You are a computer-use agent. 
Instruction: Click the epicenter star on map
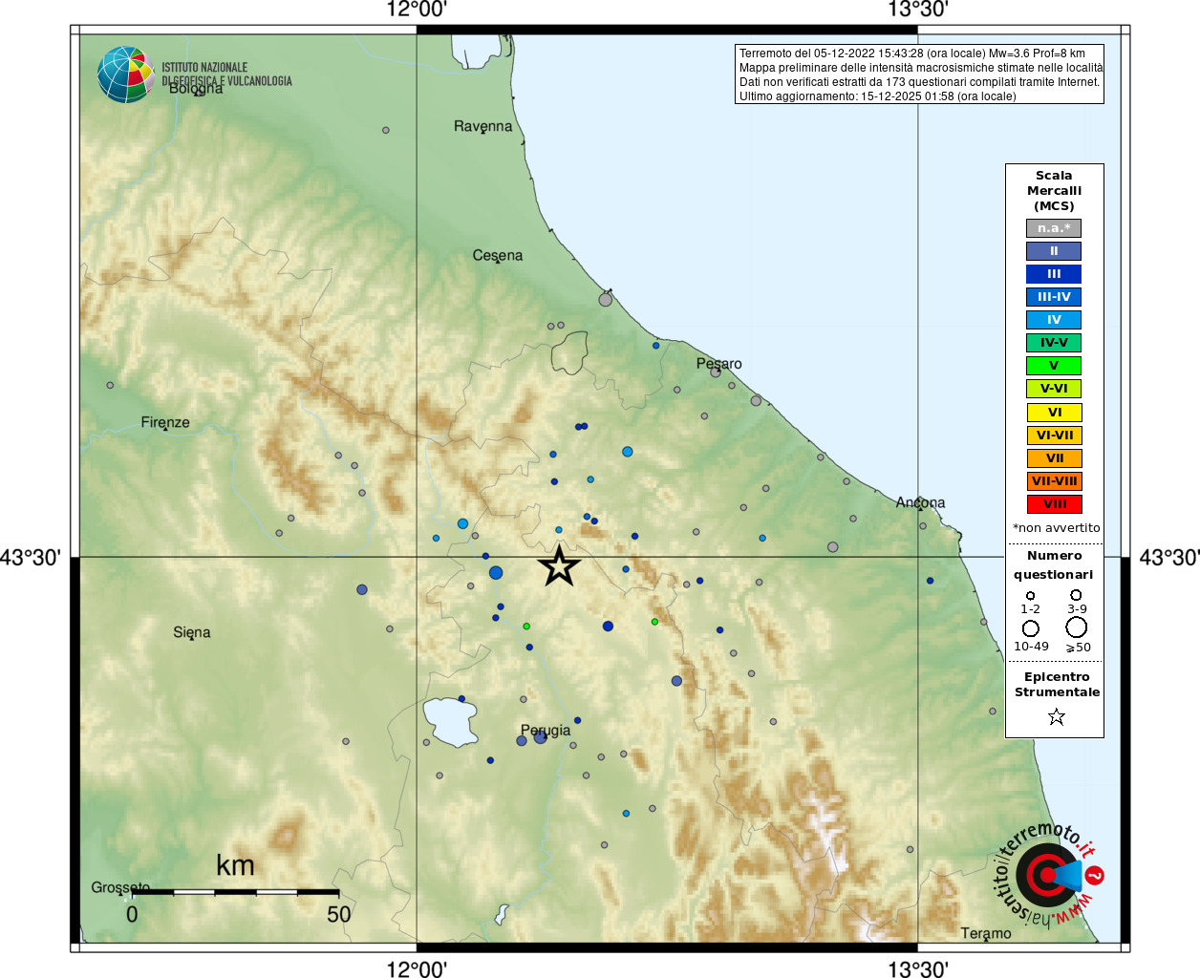[559, 566]
